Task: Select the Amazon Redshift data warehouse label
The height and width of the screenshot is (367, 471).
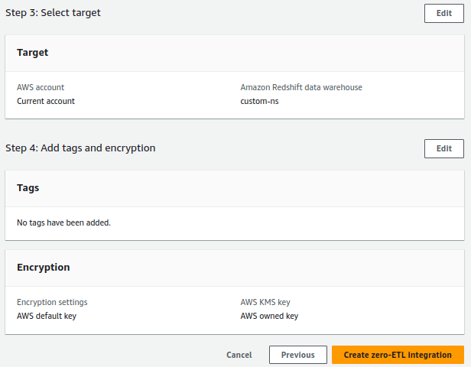Action: coord(301,87)
